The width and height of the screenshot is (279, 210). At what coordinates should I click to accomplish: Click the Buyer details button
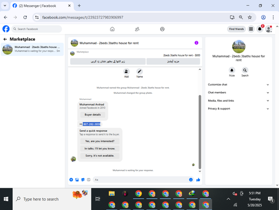click(x=93, y=114)
